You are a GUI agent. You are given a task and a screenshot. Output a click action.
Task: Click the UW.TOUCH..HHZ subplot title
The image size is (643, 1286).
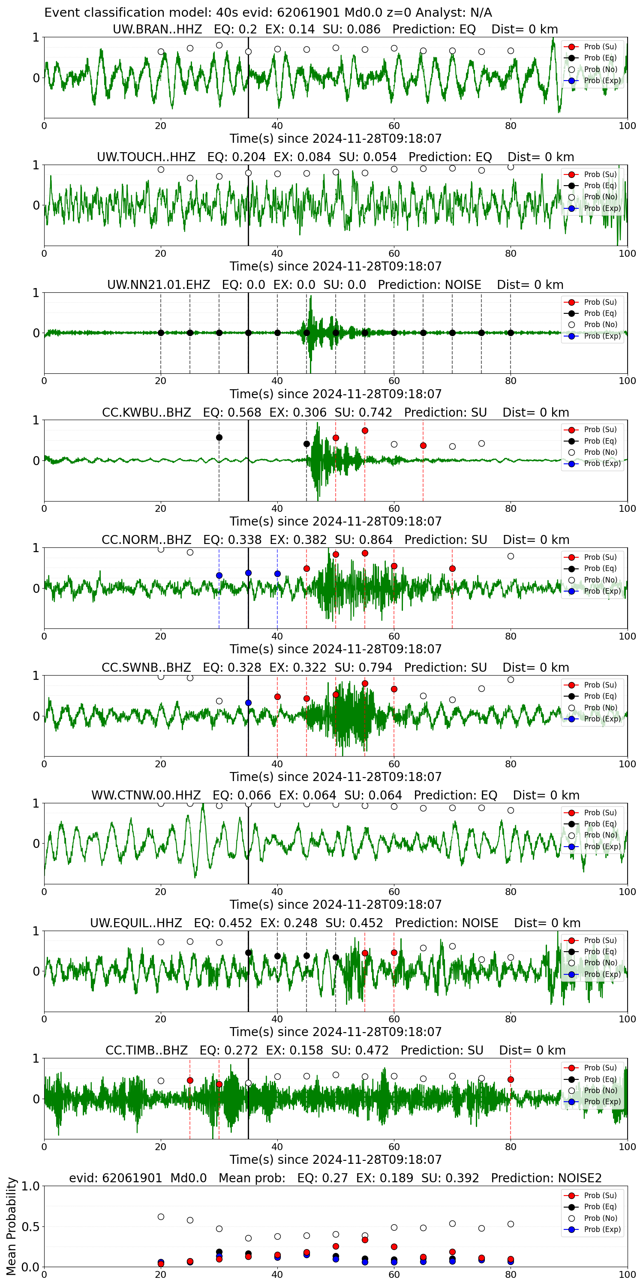point(336,157)
